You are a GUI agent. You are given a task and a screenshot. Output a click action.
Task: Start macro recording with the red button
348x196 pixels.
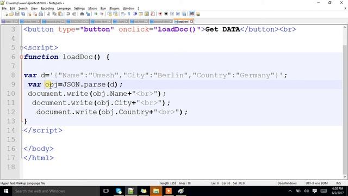(x=160, y=14)
